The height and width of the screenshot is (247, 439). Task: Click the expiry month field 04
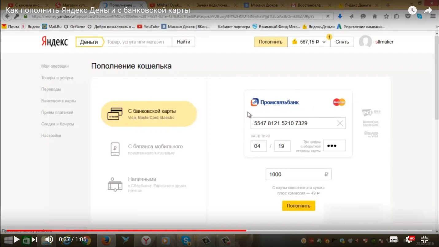258,146
